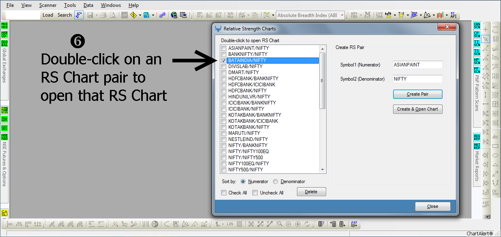Click the Create Pair button
Screen dimensions: 501x237
[x=417, y=94]
